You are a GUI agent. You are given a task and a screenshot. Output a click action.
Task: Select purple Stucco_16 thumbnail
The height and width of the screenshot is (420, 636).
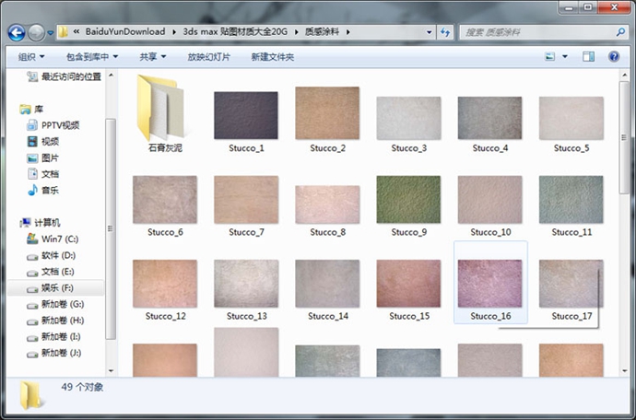point(489,284)
